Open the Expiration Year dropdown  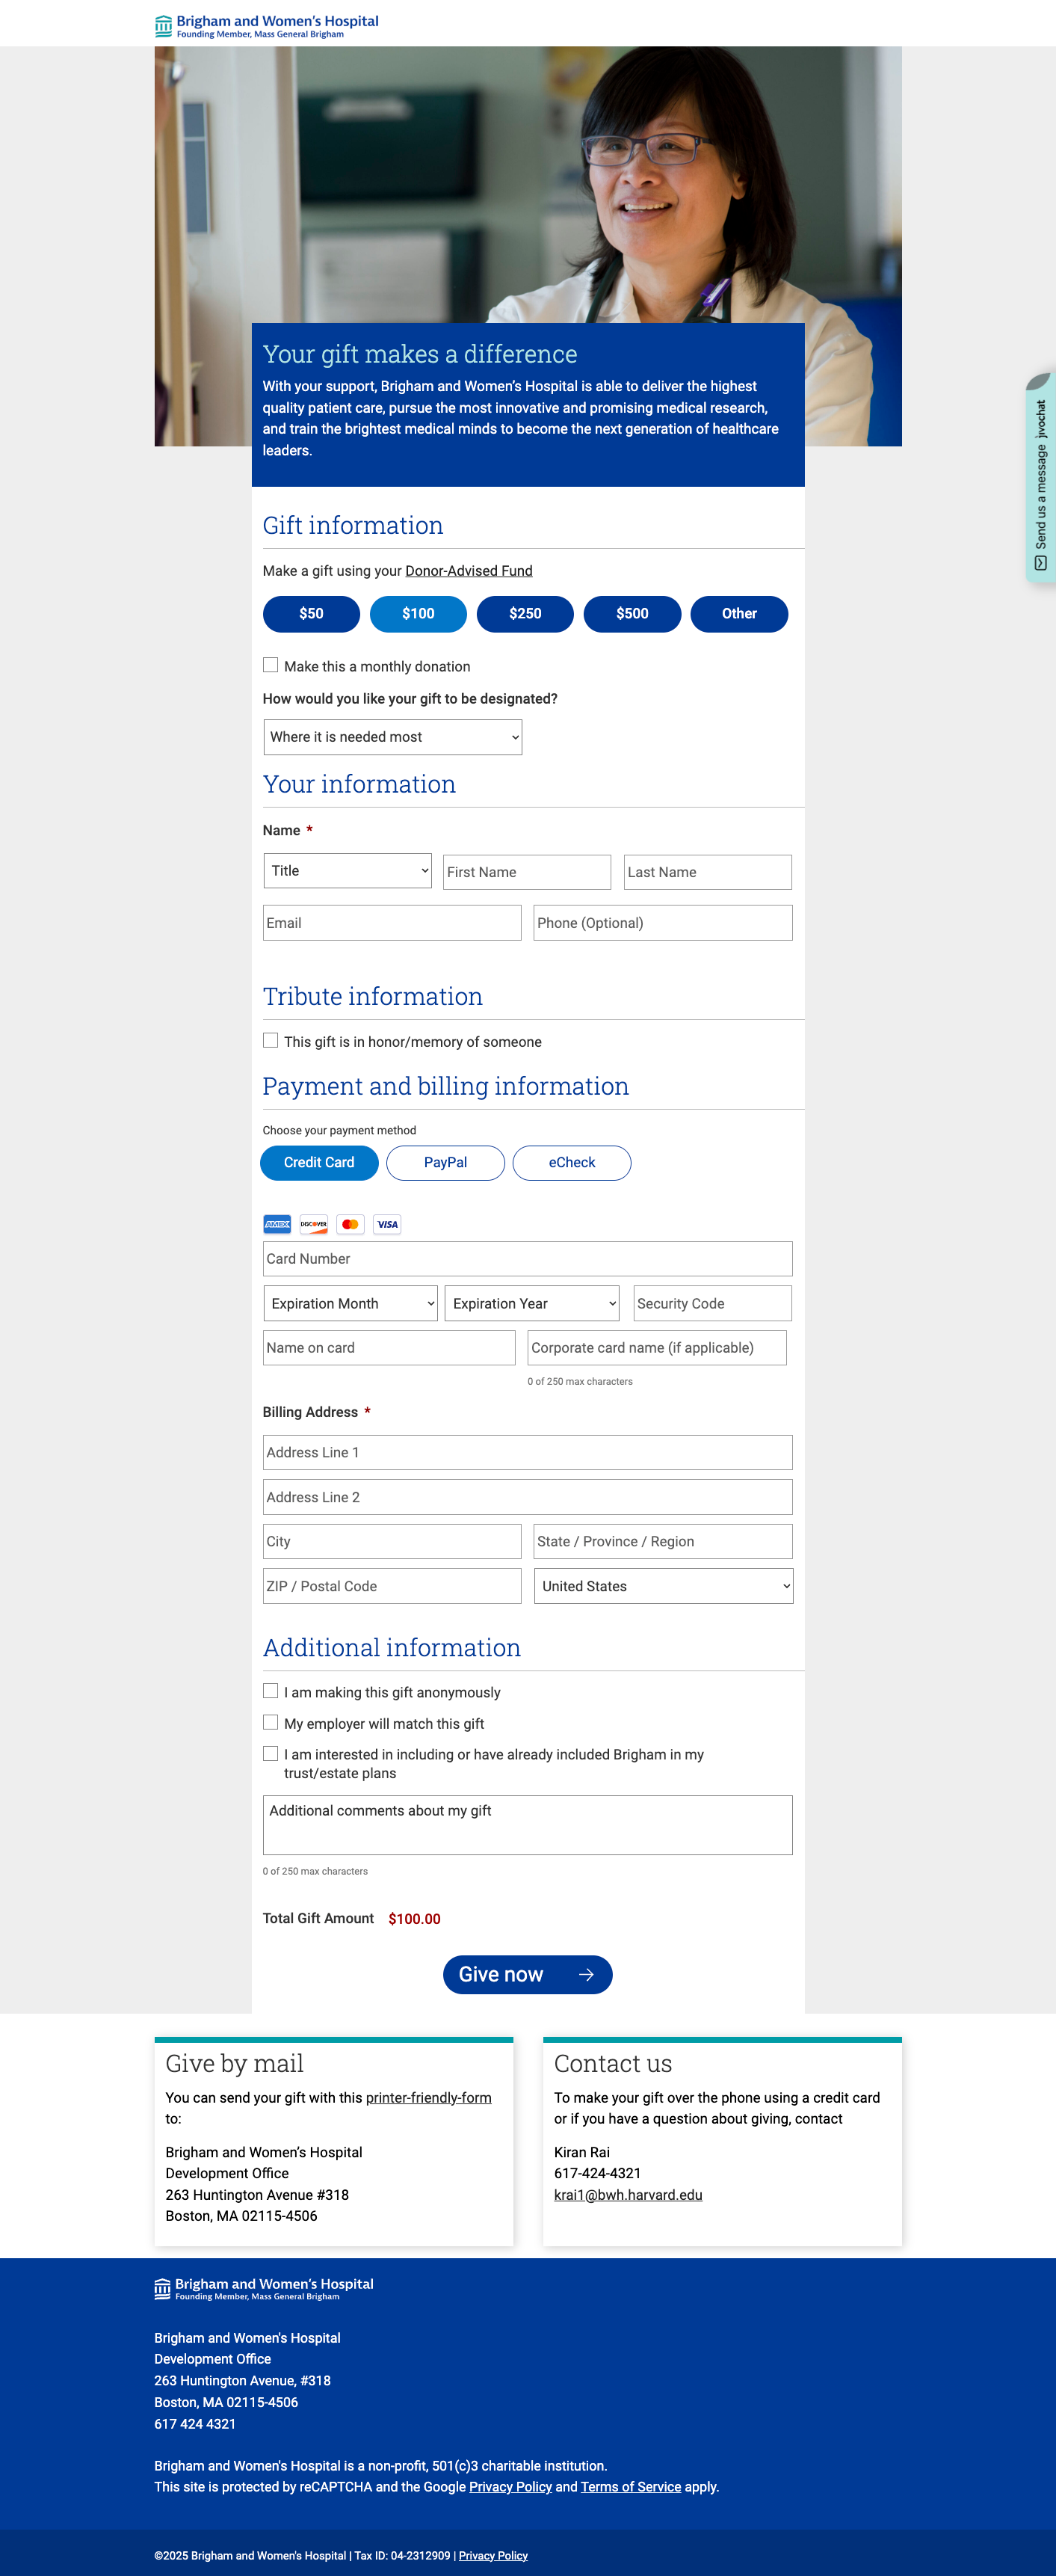(x=531, y=1303)
